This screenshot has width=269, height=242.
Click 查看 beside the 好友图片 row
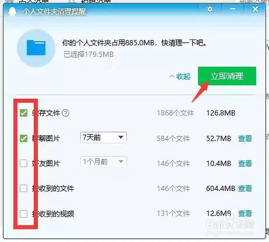pyautogui.click(x=245, y=163)
